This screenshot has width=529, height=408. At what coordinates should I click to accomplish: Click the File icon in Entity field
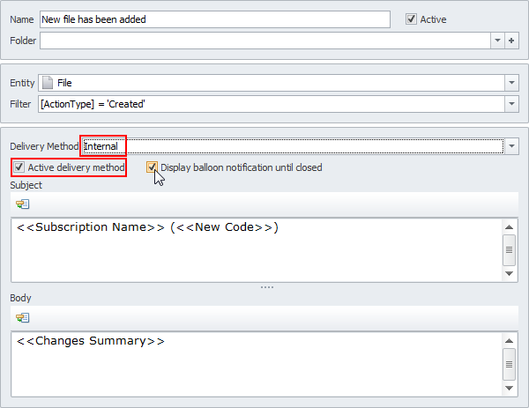tap(48, 83)
